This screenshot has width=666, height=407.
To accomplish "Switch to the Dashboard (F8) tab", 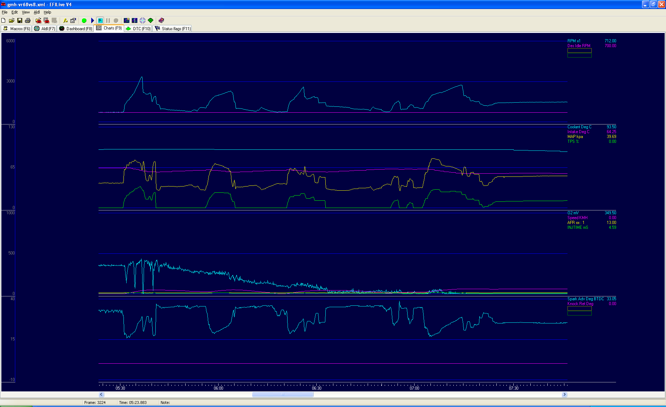I will 76,28.
